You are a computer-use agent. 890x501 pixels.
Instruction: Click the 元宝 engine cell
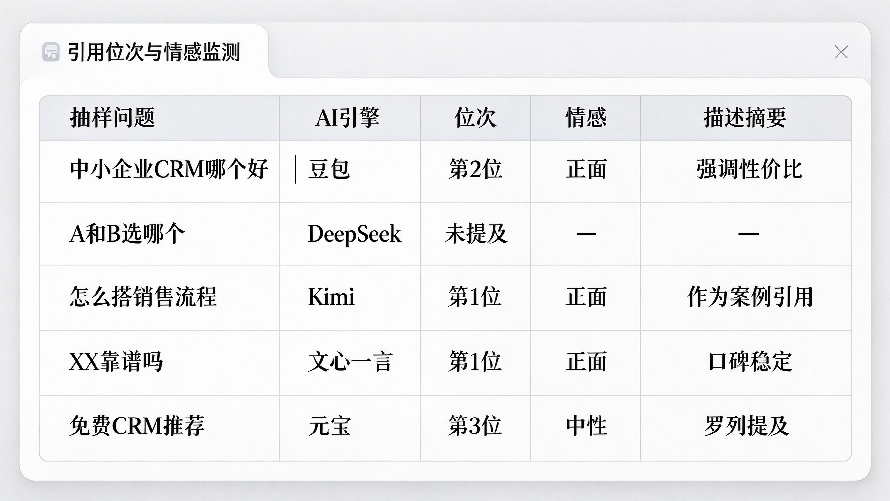pos(349,428)
